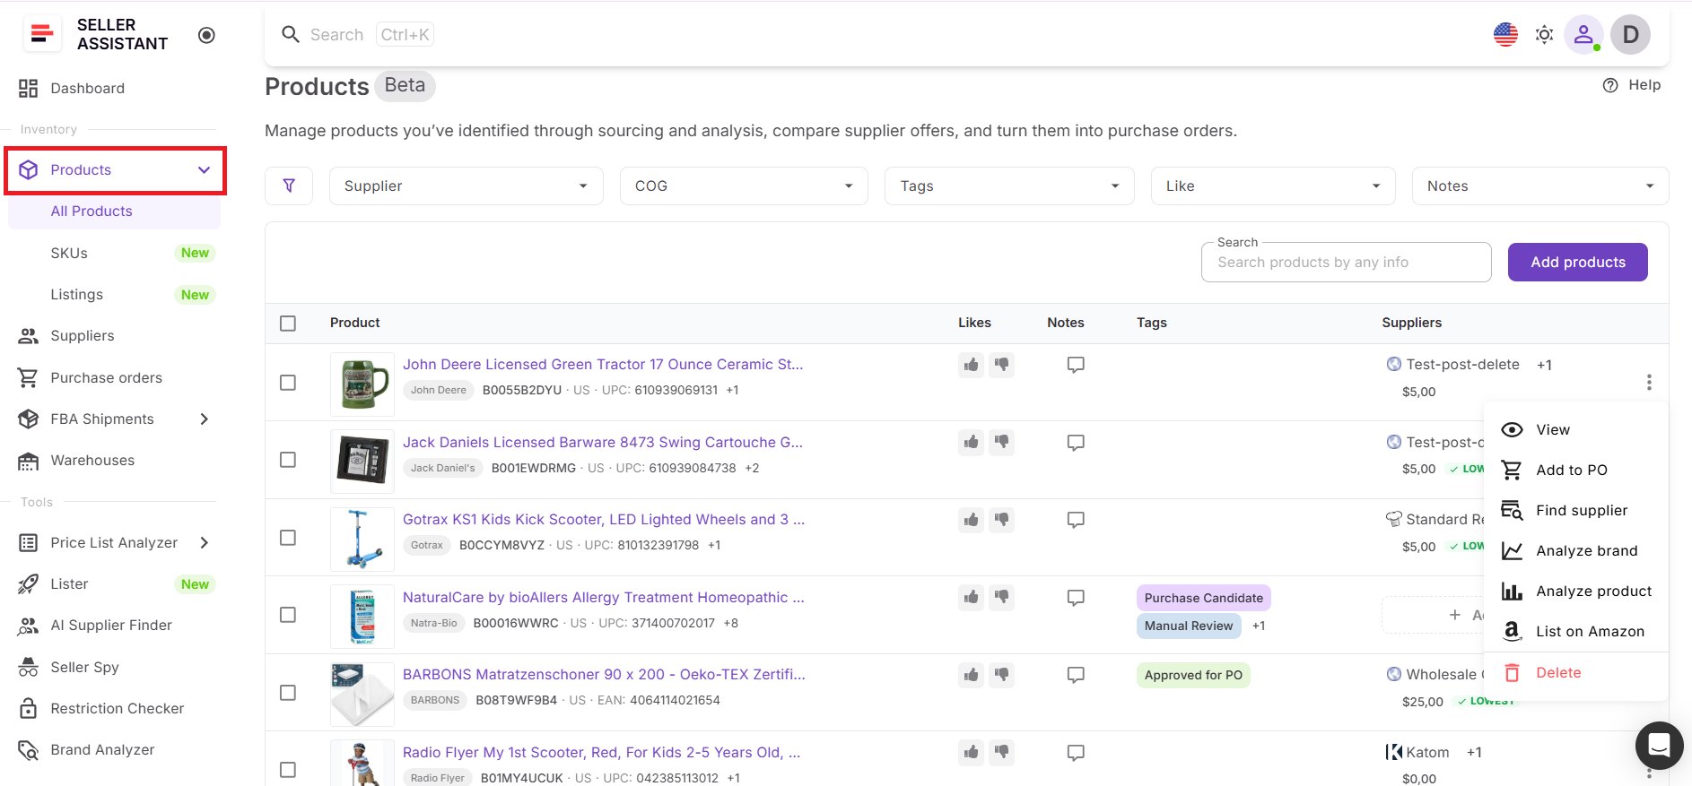Open the US flag marketplace selector

(x=1505, y=35)
